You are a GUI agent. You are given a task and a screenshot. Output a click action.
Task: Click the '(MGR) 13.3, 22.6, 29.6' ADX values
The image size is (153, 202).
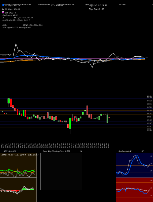[x=32, y=25]
